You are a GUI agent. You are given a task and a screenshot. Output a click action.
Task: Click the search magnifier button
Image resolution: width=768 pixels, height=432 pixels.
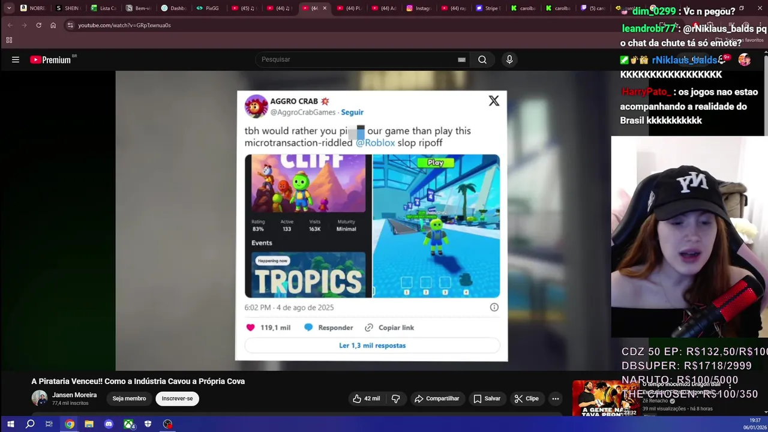point(482,59)
